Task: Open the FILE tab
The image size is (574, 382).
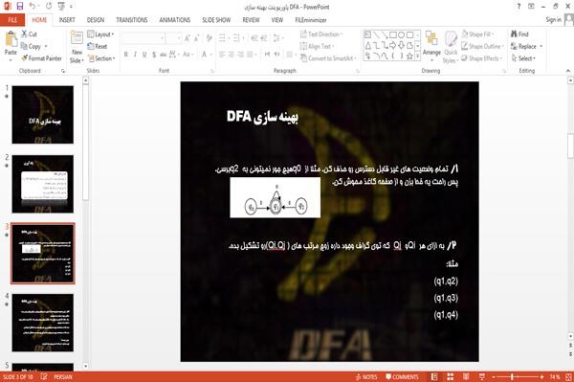Action: pyautogui.click(x=12, y=20)
